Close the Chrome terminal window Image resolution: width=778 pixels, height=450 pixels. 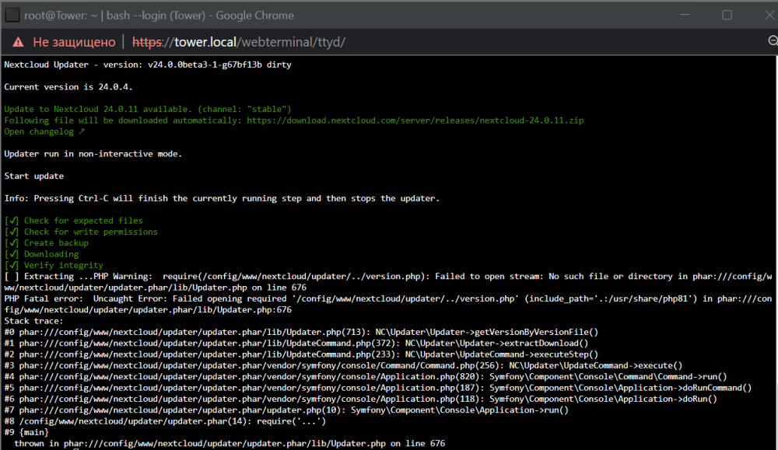click(769, 15)
